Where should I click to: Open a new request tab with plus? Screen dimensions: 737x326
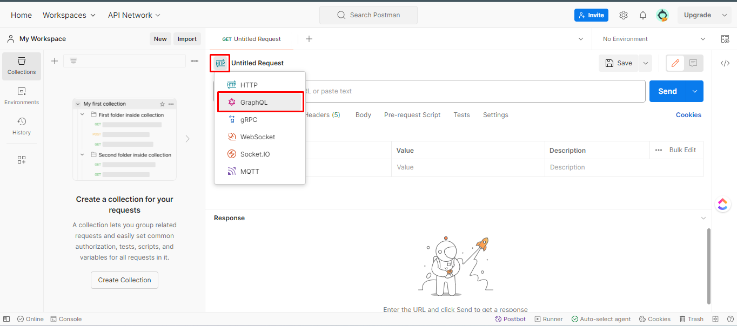click(x=309, y=39)
